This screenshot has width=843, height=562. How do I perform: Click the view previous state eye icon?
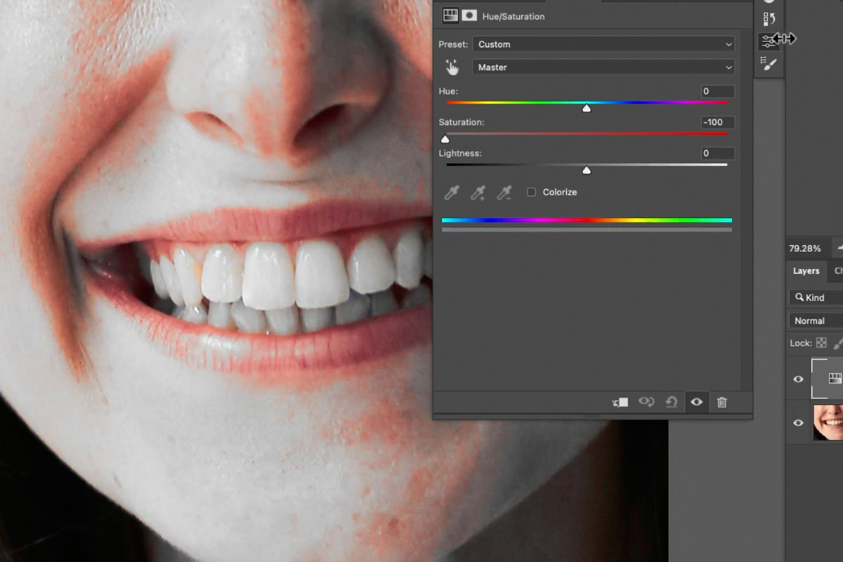click(x=646, y=402)
